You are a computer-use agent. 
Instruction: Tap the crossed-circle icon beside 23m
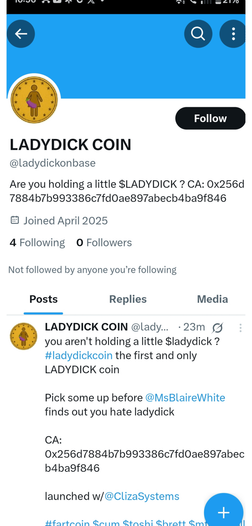coord(217,328)
